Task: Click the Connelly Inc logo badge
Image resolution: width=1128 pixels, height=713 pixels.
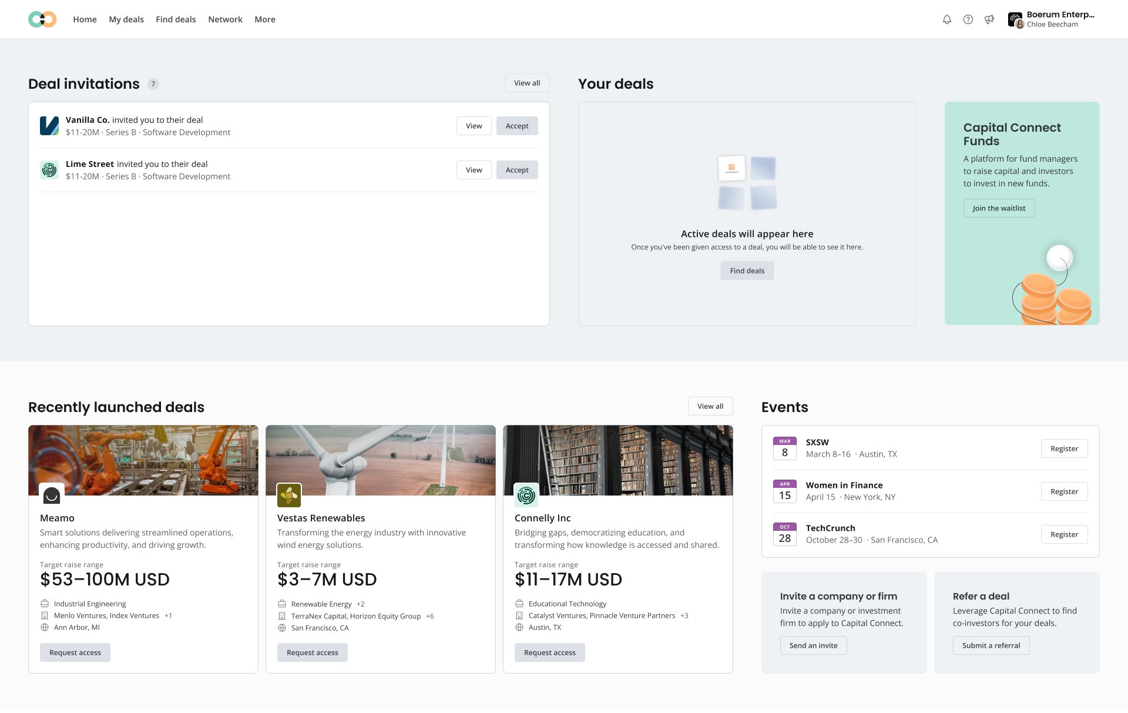Action: [526, 496]
